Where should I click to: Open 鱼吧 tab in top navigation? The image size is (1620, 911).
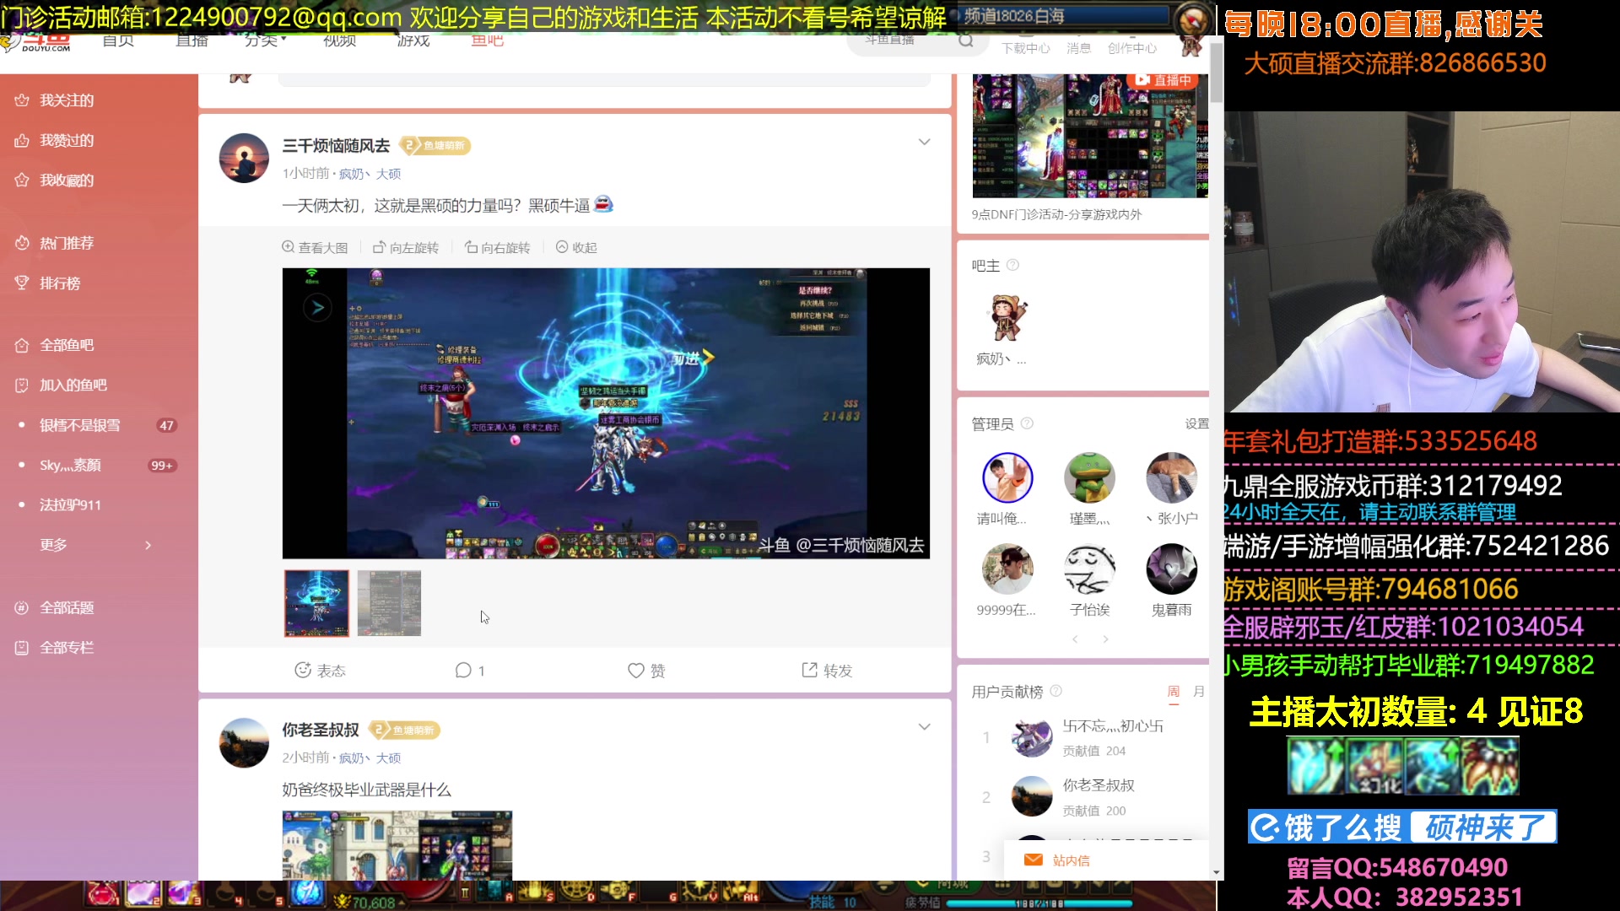tap(487, 40)
